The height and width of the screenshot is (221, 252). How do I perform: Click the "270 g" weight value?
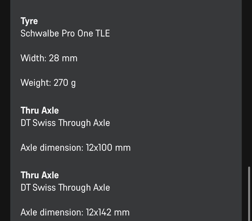(x=65, y=83)
